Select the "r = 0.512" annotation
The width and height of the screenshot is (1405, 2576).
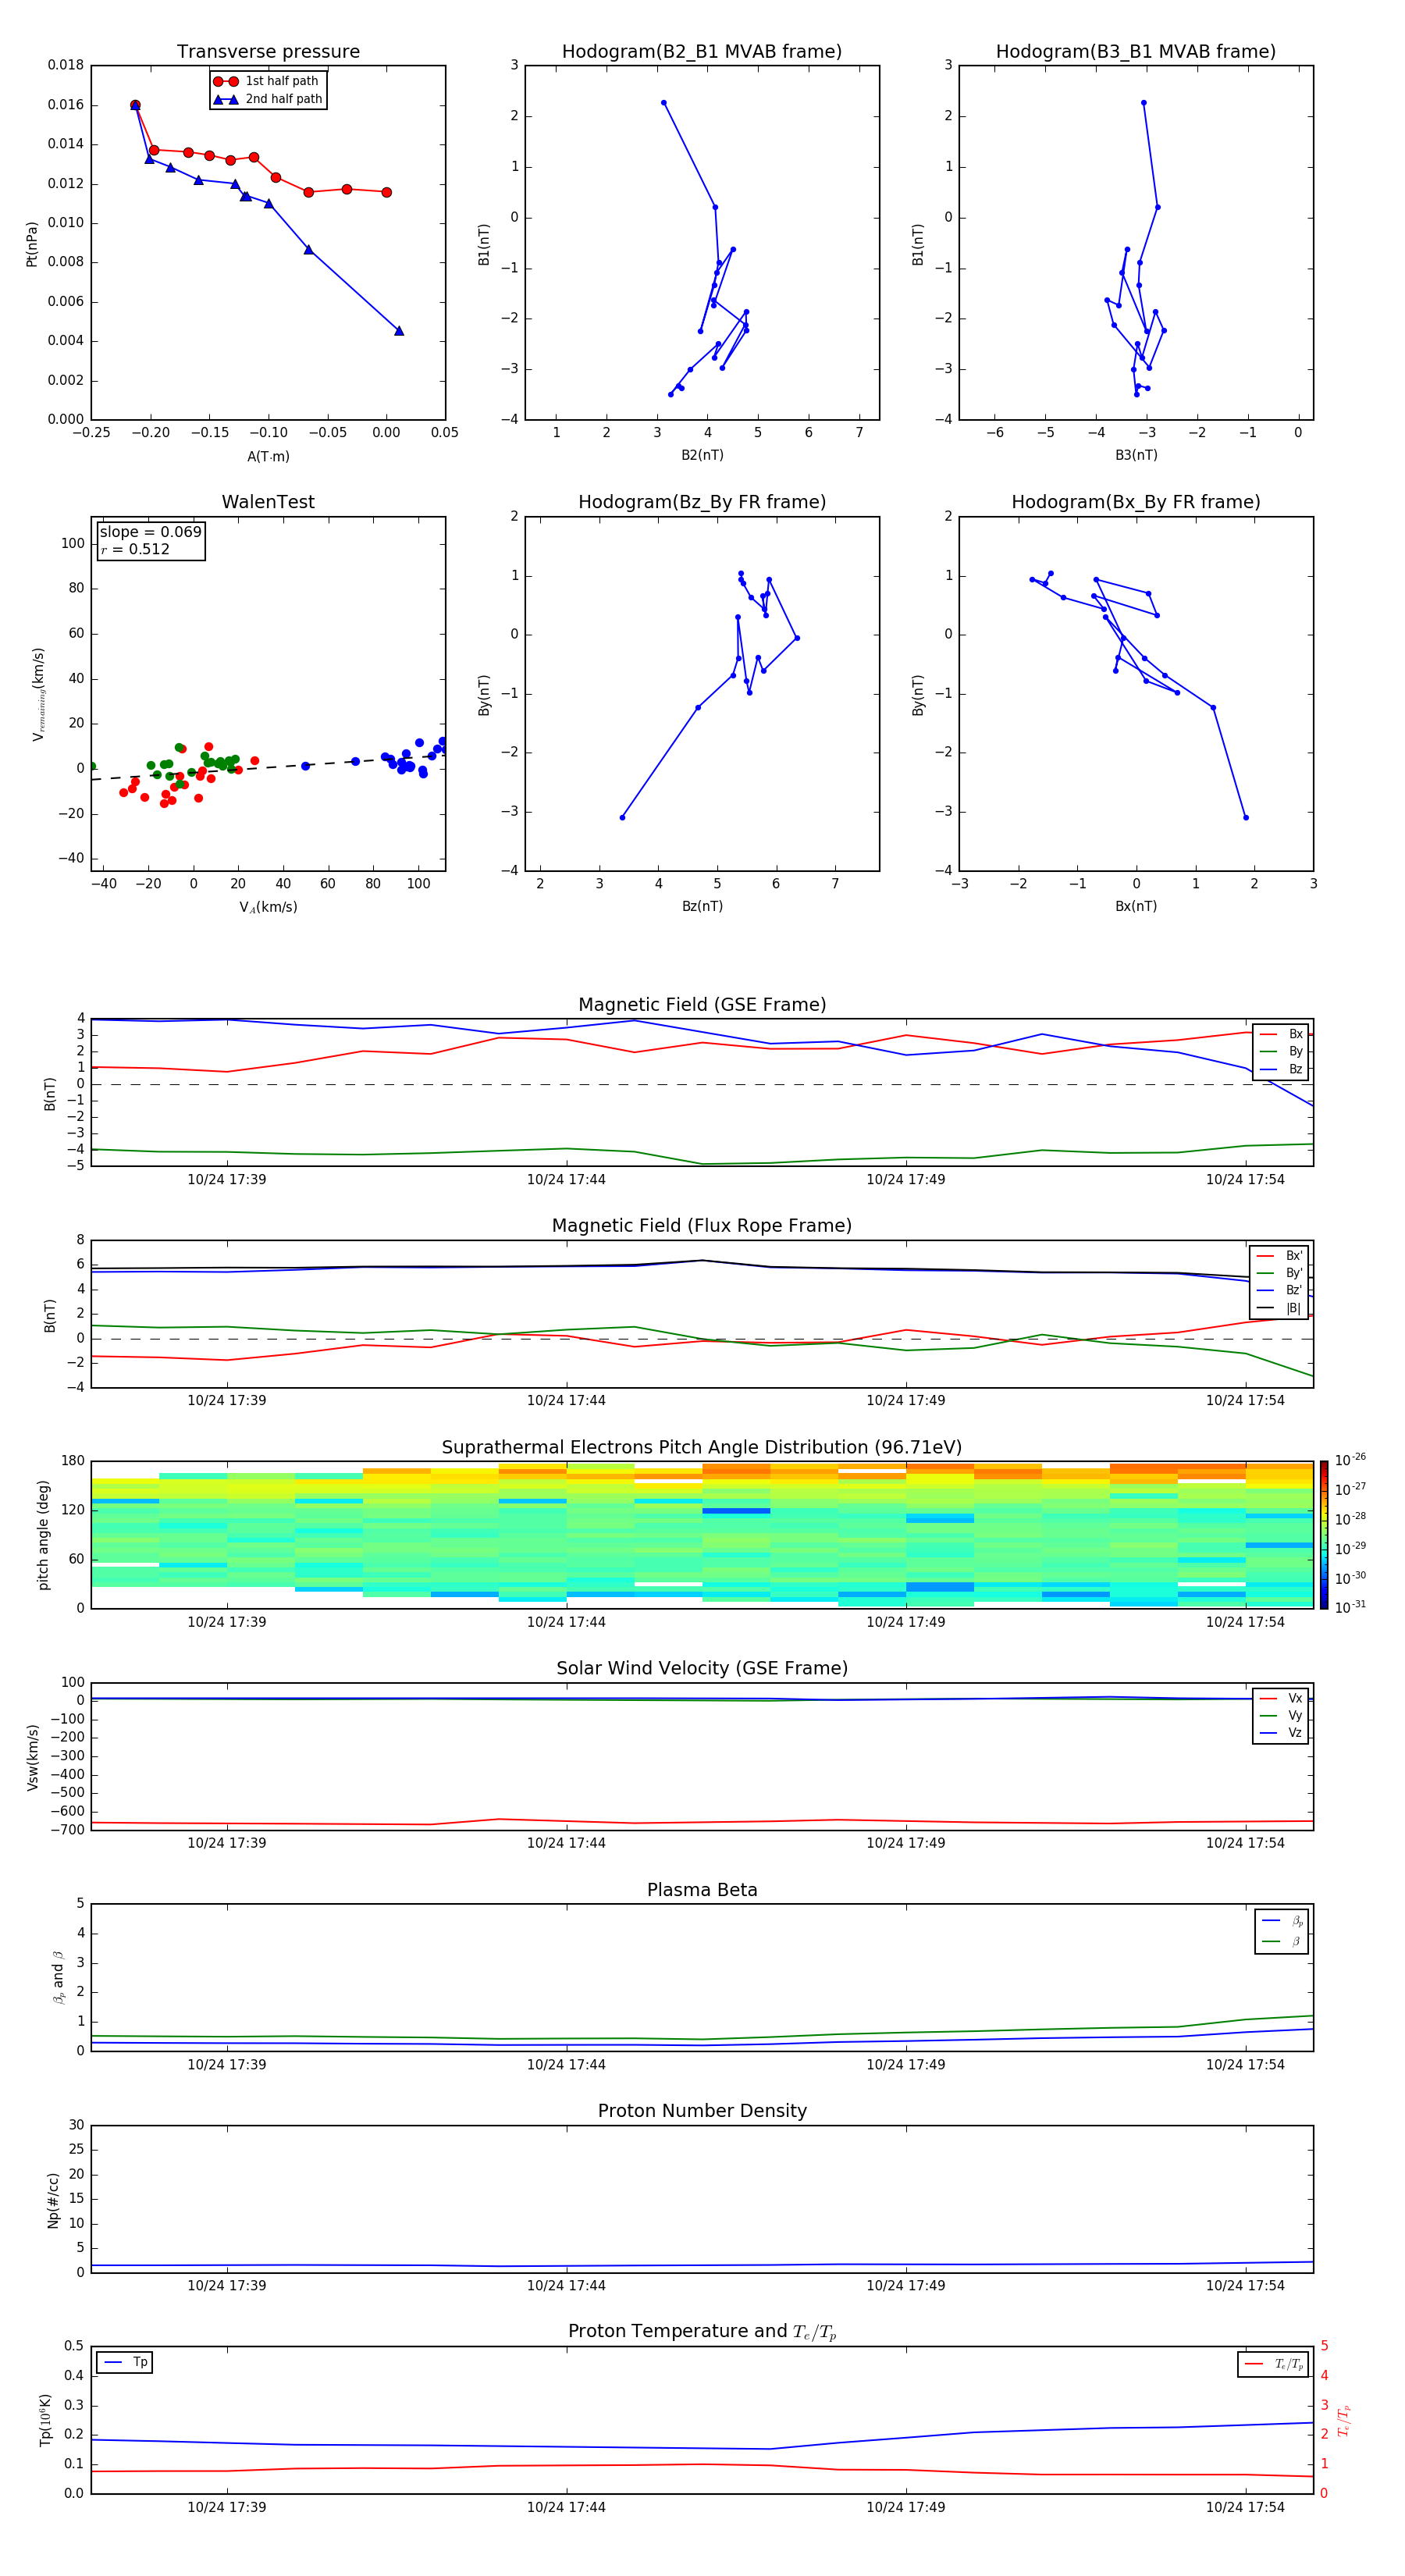(135, 549)
